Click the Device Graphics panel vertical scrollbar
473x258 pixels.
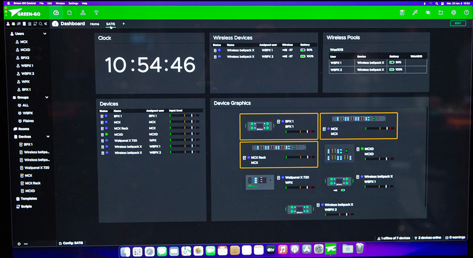click(x=427, y=157)
